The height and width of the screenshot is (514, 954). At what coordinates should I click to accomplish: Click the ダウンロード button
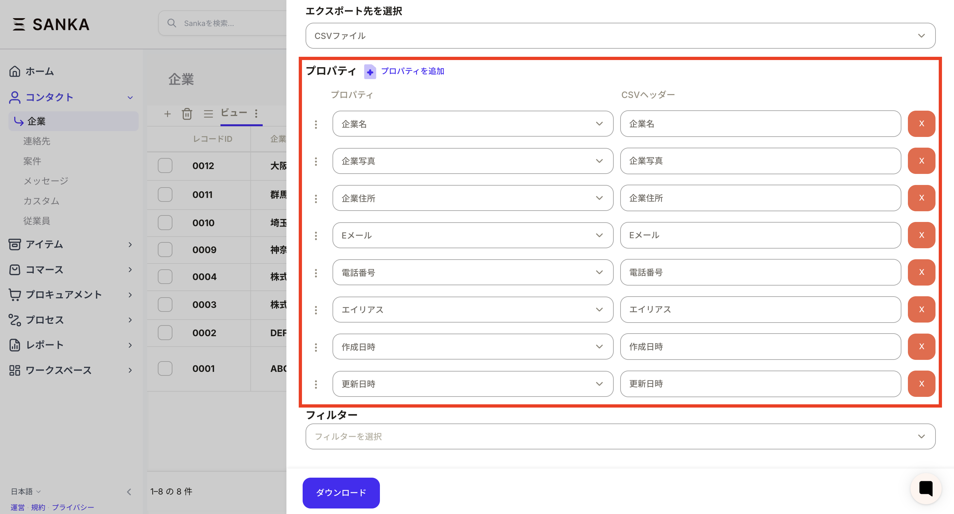[x=341, y=493]
